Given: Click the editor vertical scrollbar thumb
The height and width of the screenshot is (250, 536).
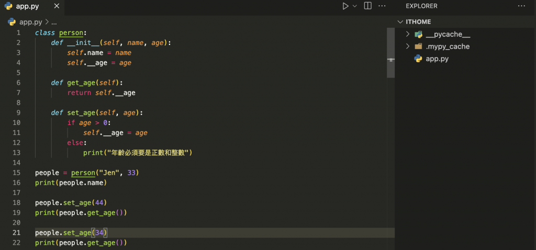Looking at the screenshot, I should tap(390, 53).
